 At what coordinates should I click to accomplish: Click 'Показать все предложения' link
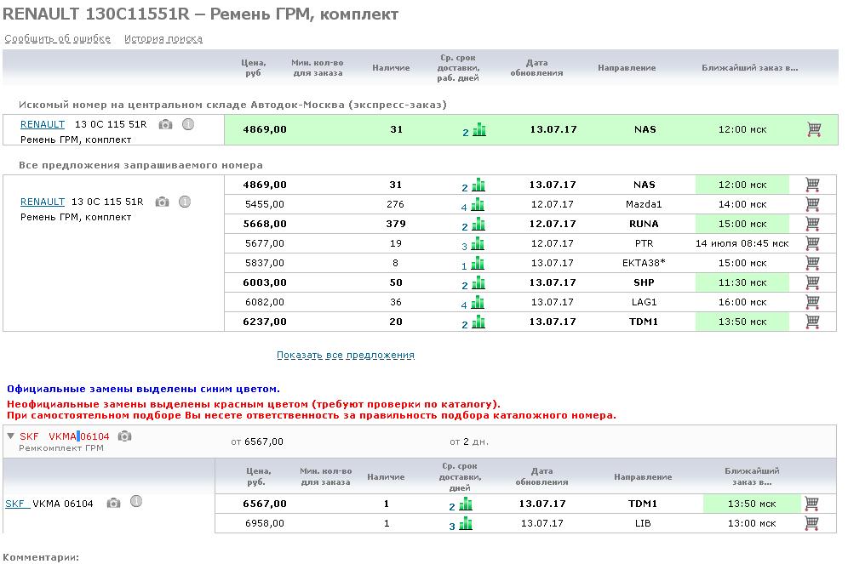coord(345,356)
